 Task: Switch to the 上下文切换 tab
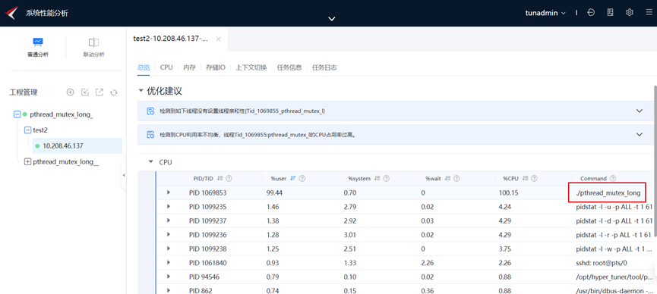click(251, 67)
